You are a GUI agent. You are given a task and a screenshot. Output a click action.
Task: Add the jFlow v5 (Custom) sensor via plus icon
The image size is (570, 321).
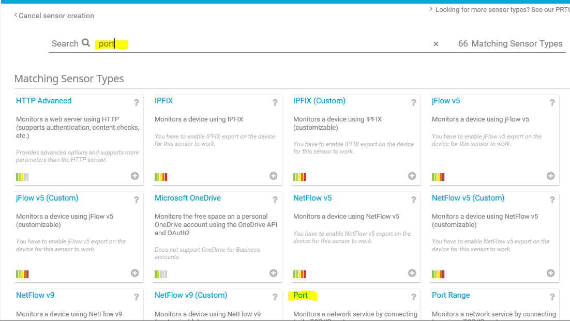[x=135, y=273]
